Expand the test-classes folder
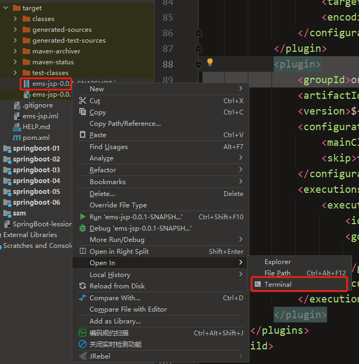This screenshot has width=359, height=364. pos(15,73)
